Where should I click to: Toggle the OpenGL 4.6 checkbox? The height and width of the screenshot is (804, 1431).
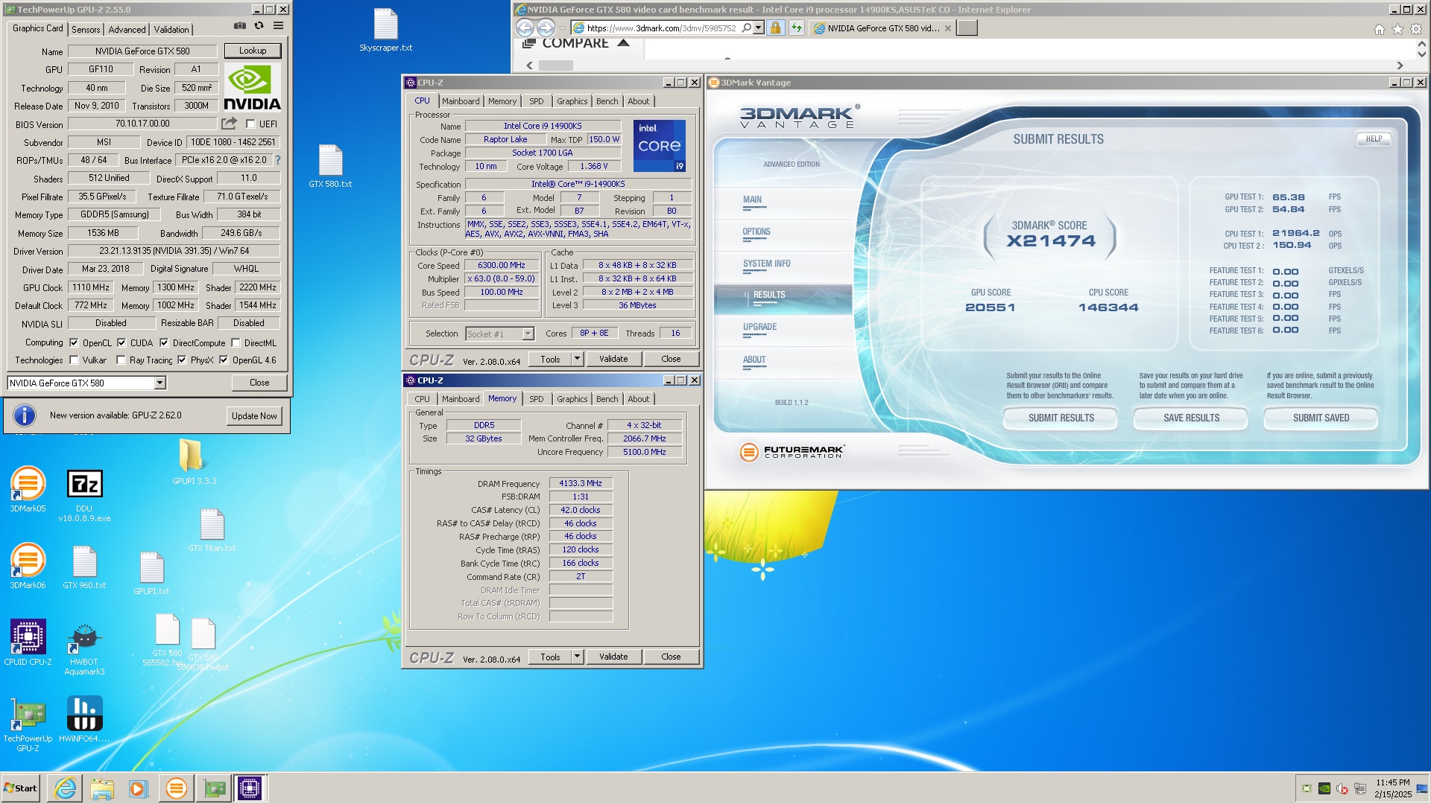point(224,360)
